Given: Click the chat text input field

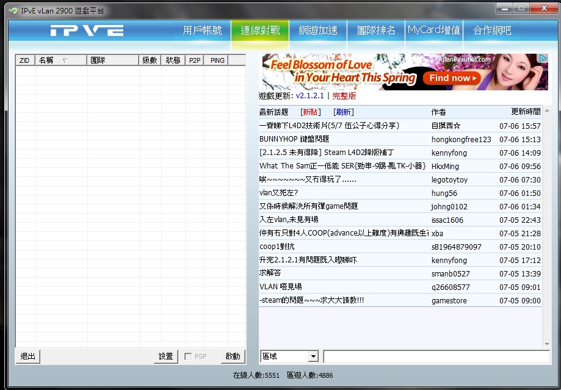Looking at the screenshot, I should 436,356.
